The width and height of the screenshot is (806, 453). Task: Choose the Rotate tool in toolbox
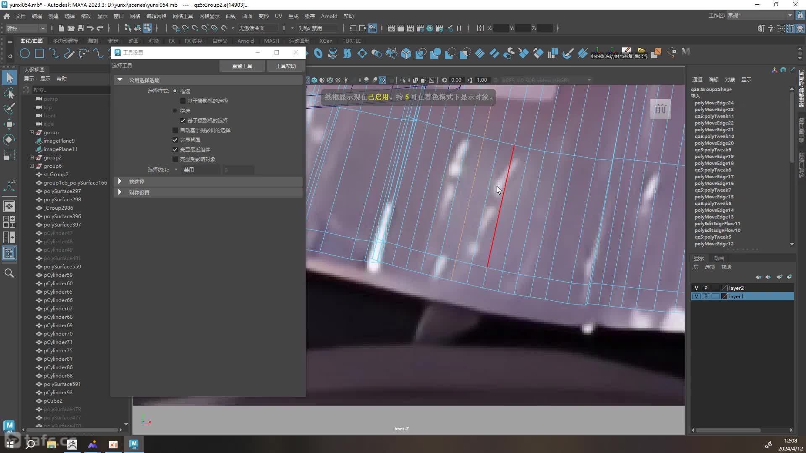pos(9,139)
